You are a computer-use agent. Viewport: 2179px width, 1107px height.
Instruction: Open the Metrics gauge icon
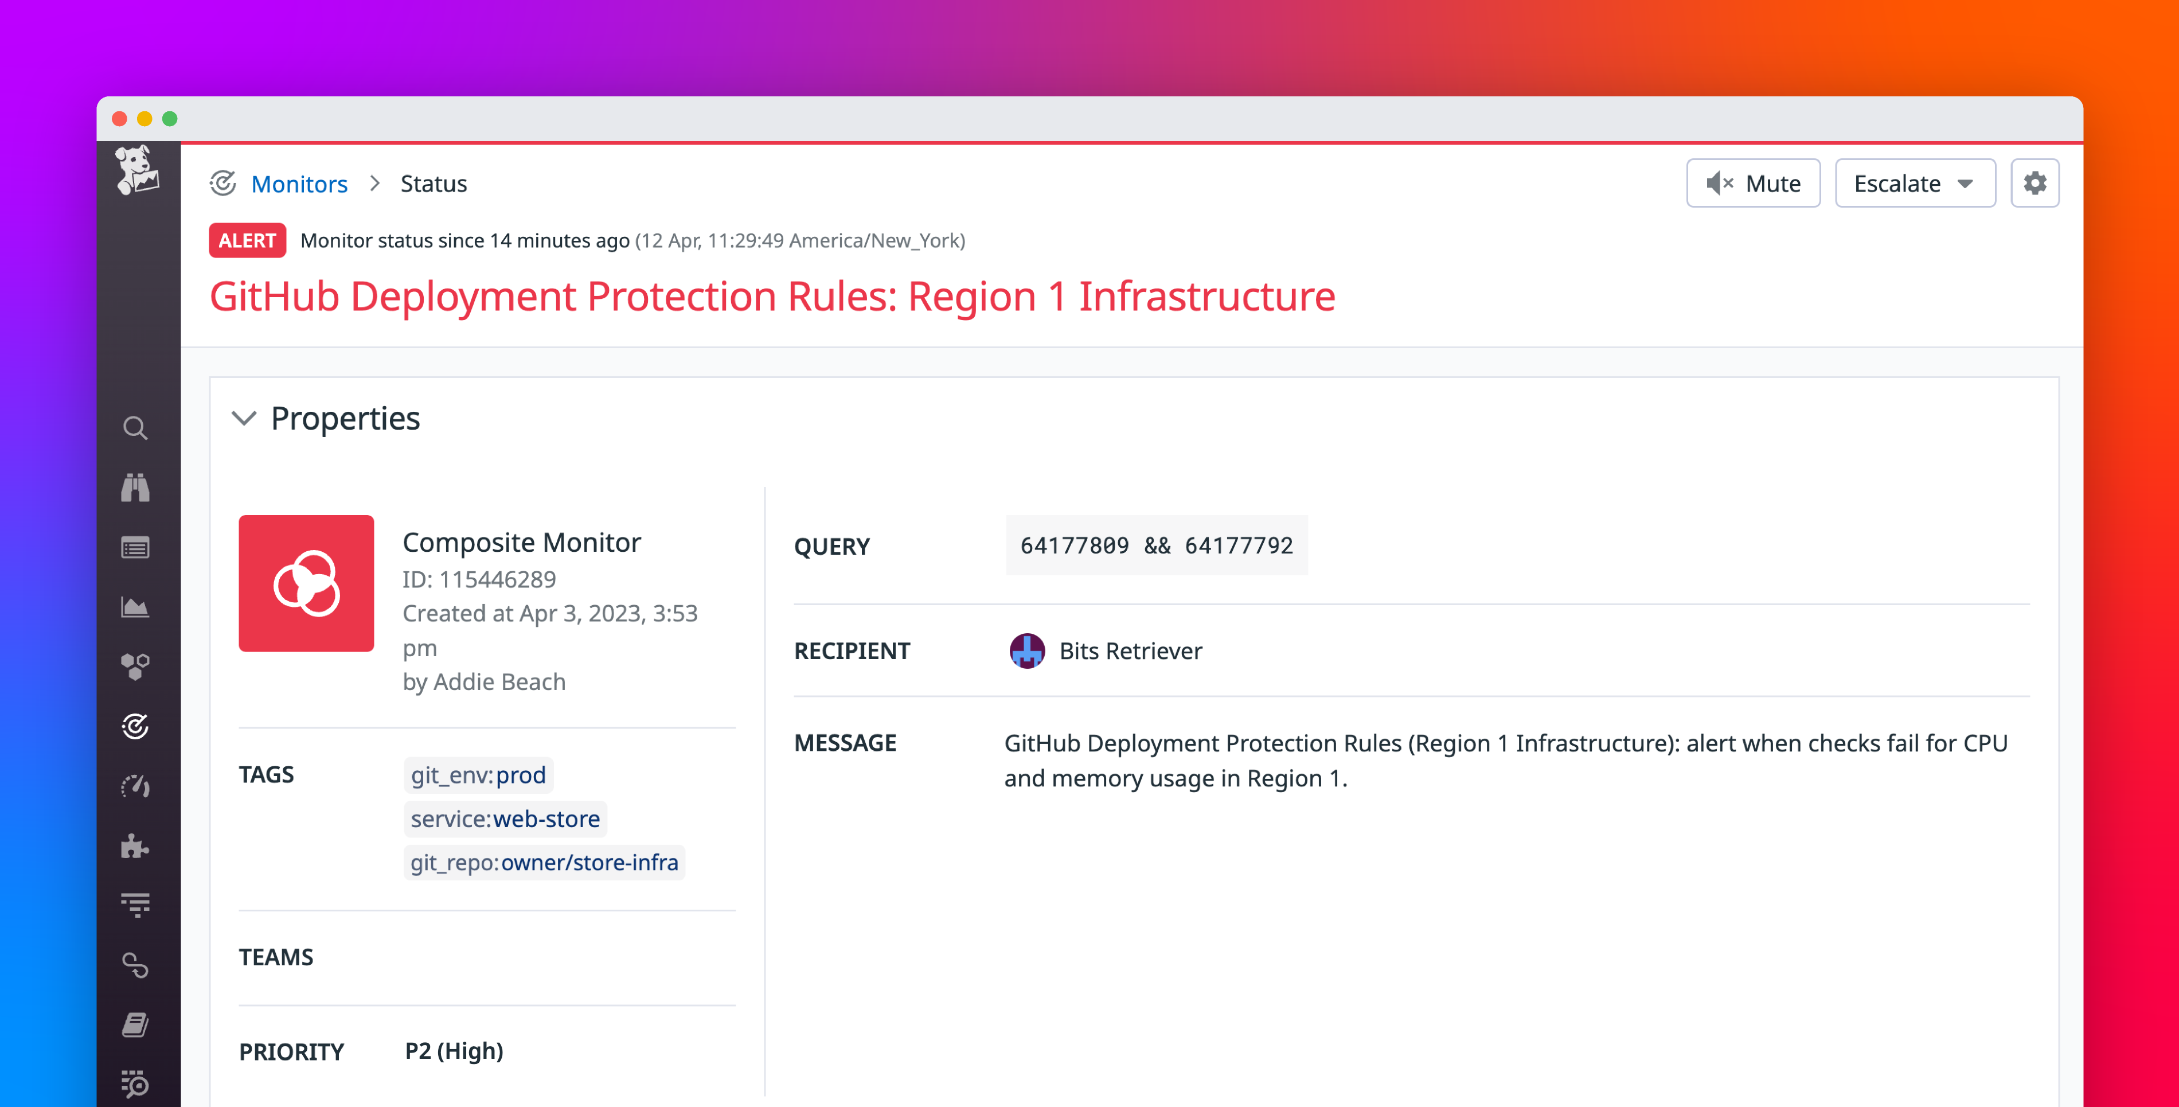135,785
